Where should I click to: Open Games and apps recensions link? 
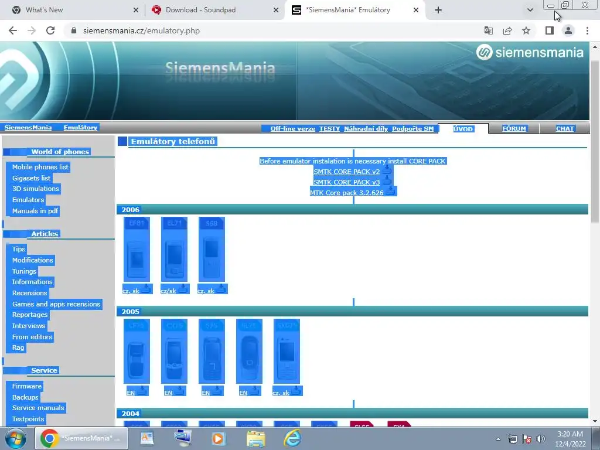(56, 304)
